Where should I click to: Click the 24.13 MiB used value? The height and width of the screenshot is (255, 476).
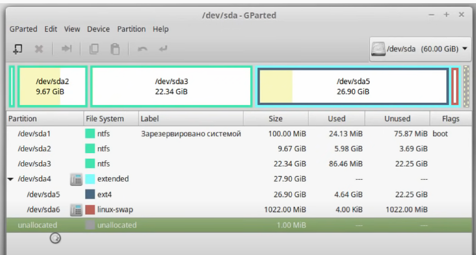click(346, 133)
